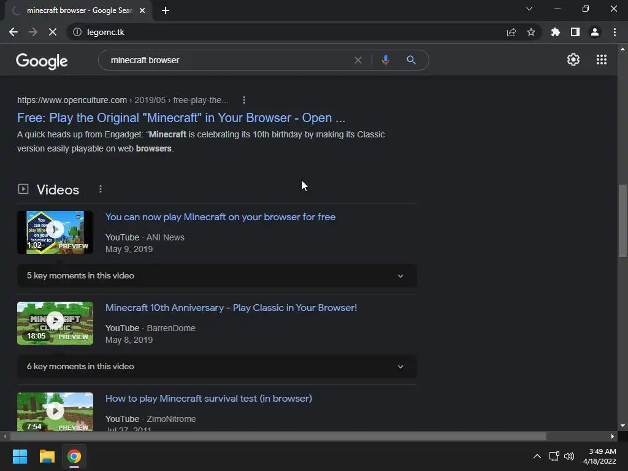This screenshot has height=471, width=628.
Task: Open the clock showing 3:49 AM
Action: (x=600, y=456)
